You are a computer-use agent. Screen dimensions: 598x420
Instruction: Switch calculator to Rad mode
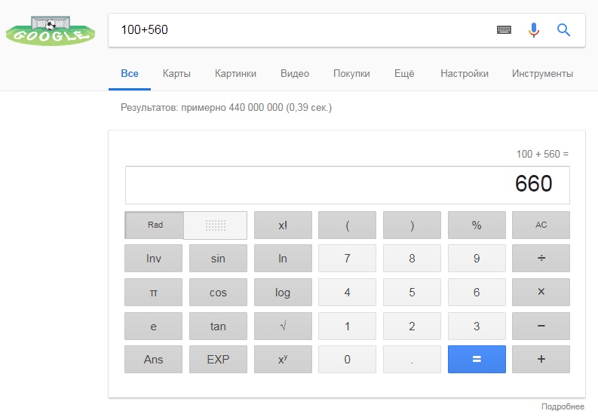pos(155,225)
